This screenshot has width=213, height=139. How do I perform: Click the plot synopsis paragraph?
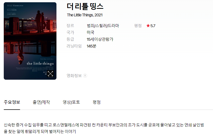pyautogui.click(x=104, y=128)
